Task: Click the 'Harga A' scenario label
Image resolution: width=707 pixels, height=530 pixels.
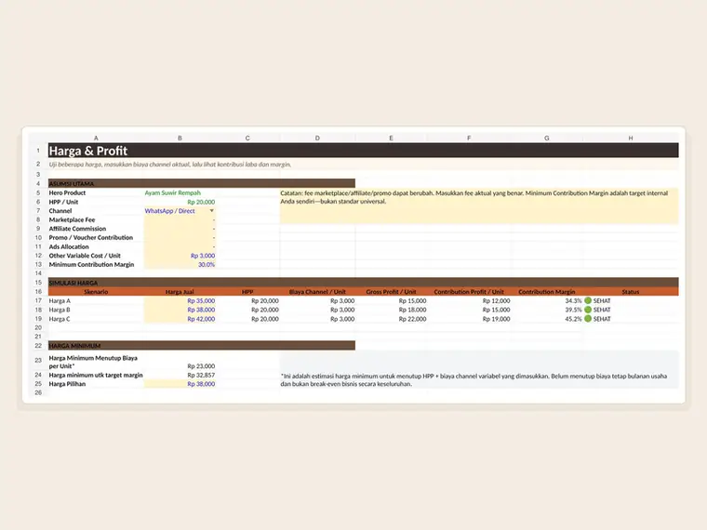Action: [x=60, y=300]
